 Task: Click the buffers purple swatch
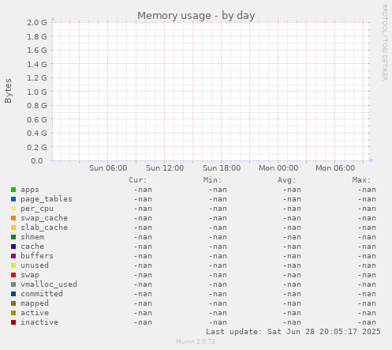13,256
